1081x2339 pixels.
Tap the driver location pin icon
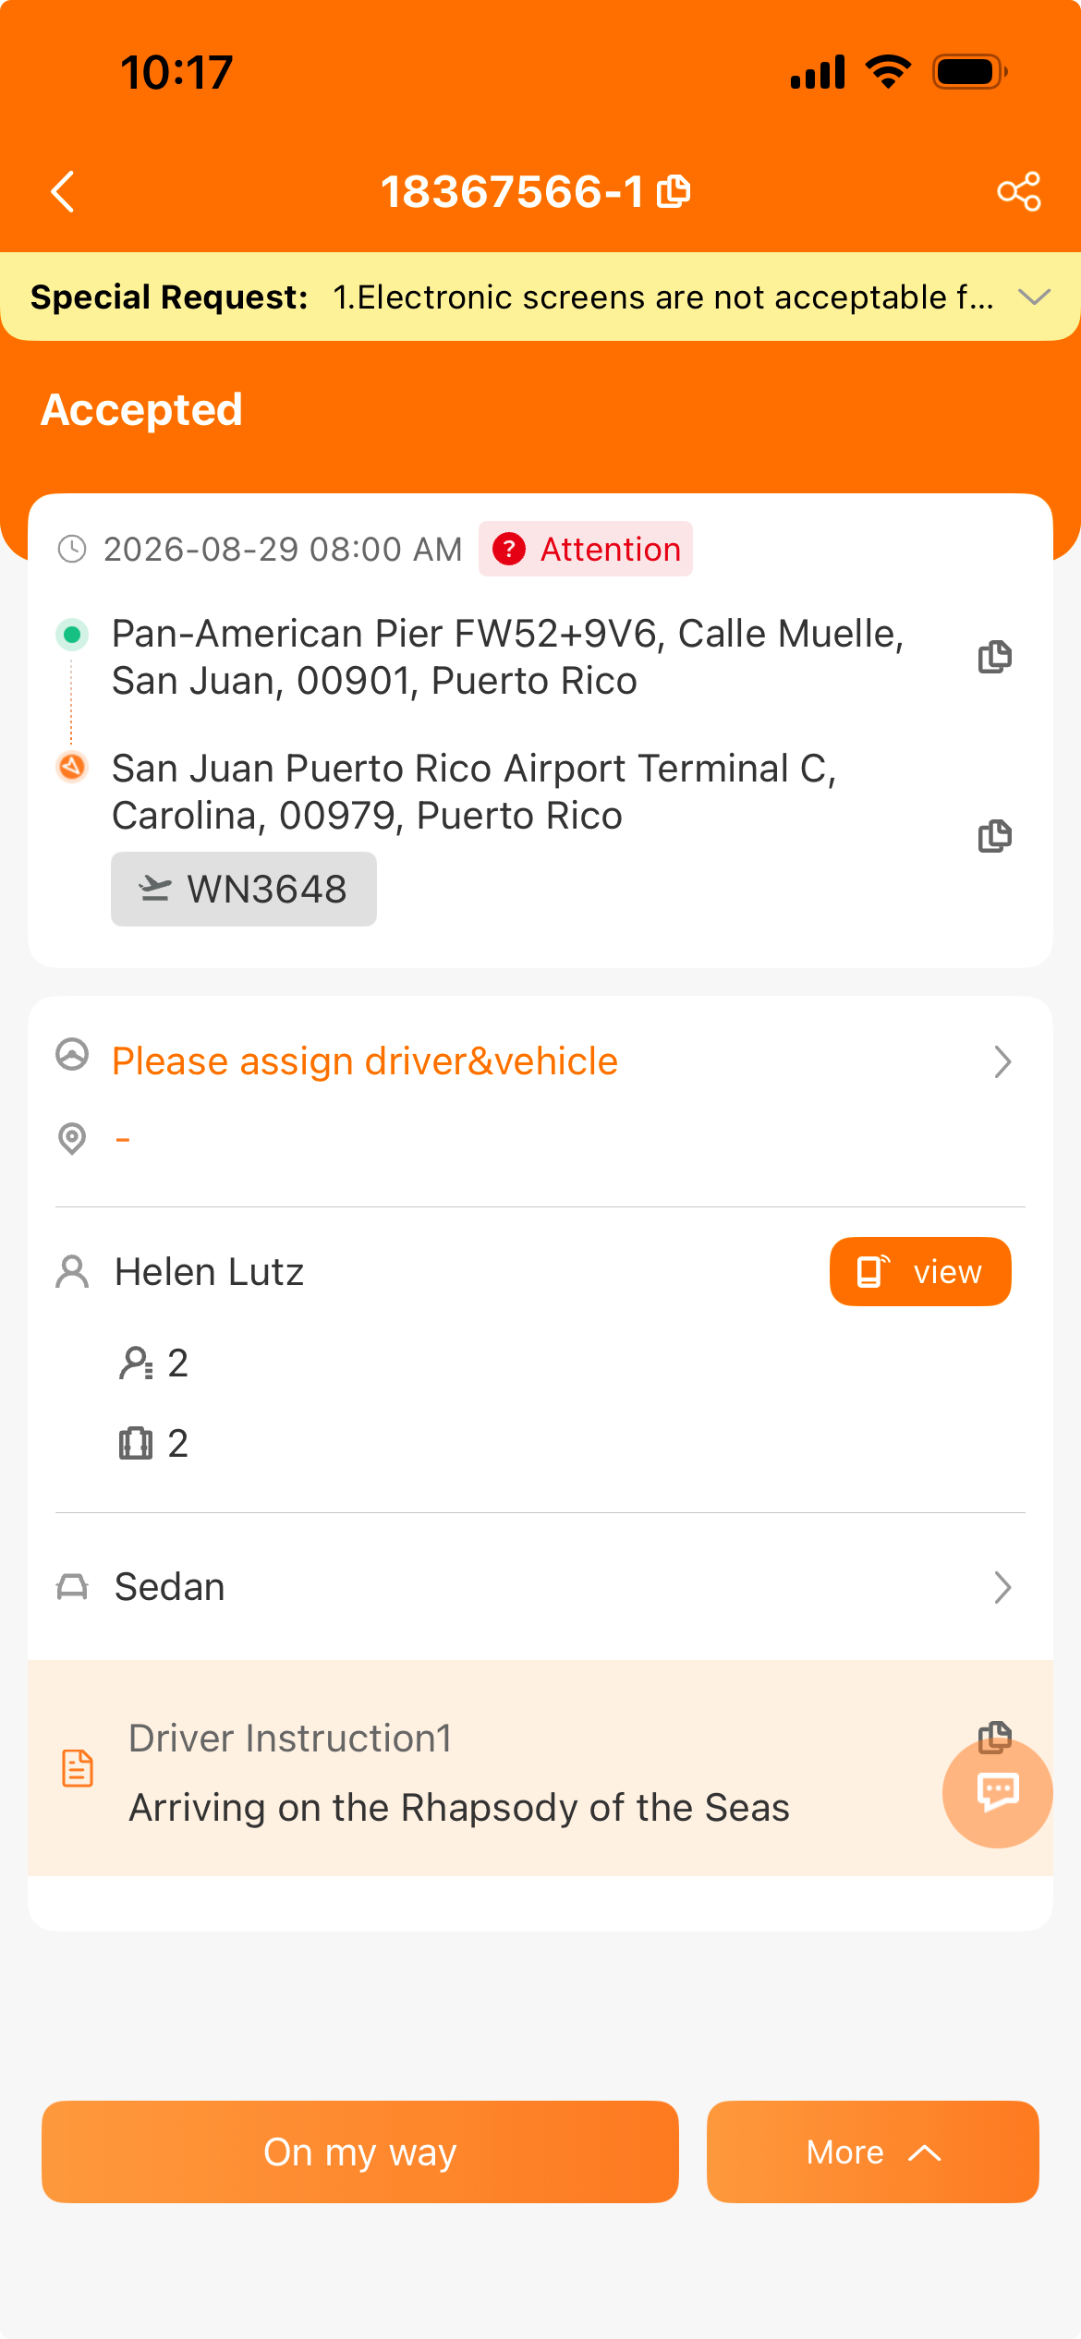coord(72,1138)
